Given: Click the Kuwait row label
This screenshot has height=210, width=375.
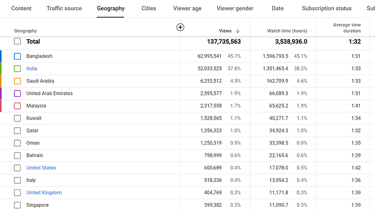Looking at the screenshot, I should coord(34,118).
